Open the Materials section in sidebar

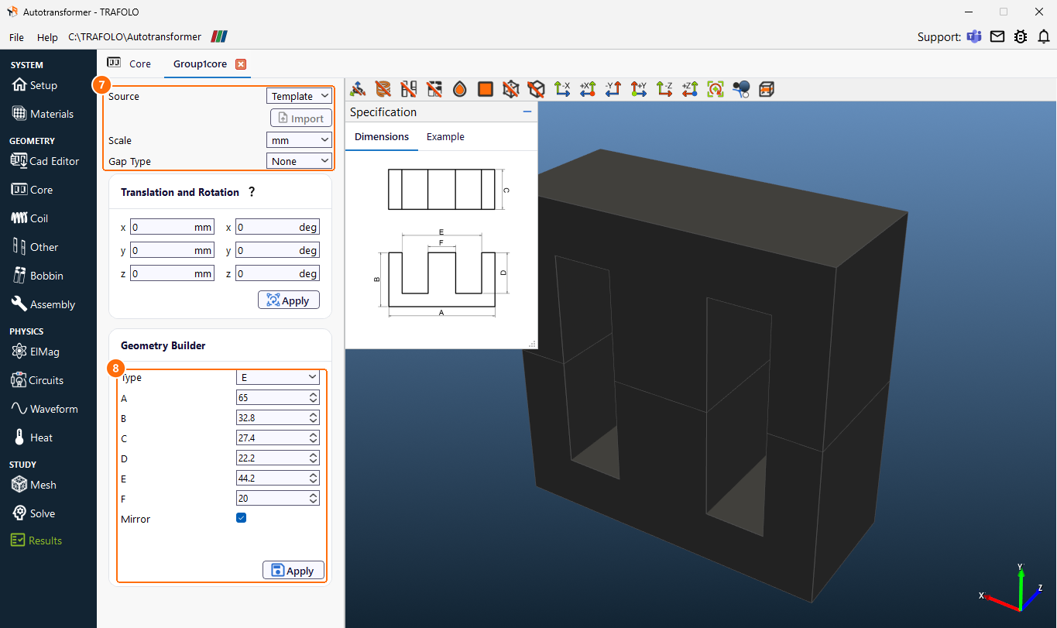point(43,114)
